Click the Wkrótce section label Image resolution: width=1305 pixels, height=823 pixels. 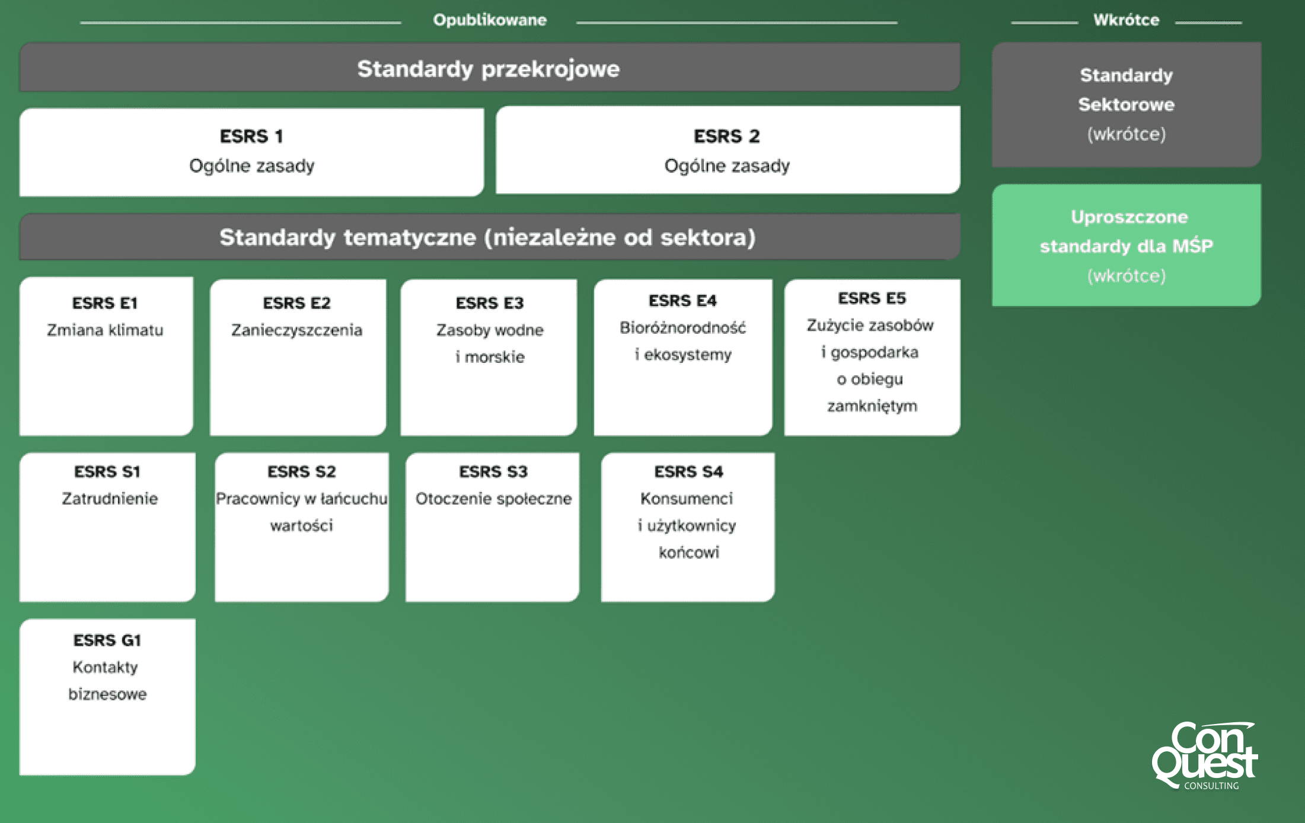point(1126,20)
